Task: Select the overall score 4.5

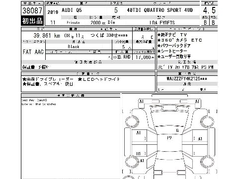Action: pyautogui.click(x=209, y=10)
